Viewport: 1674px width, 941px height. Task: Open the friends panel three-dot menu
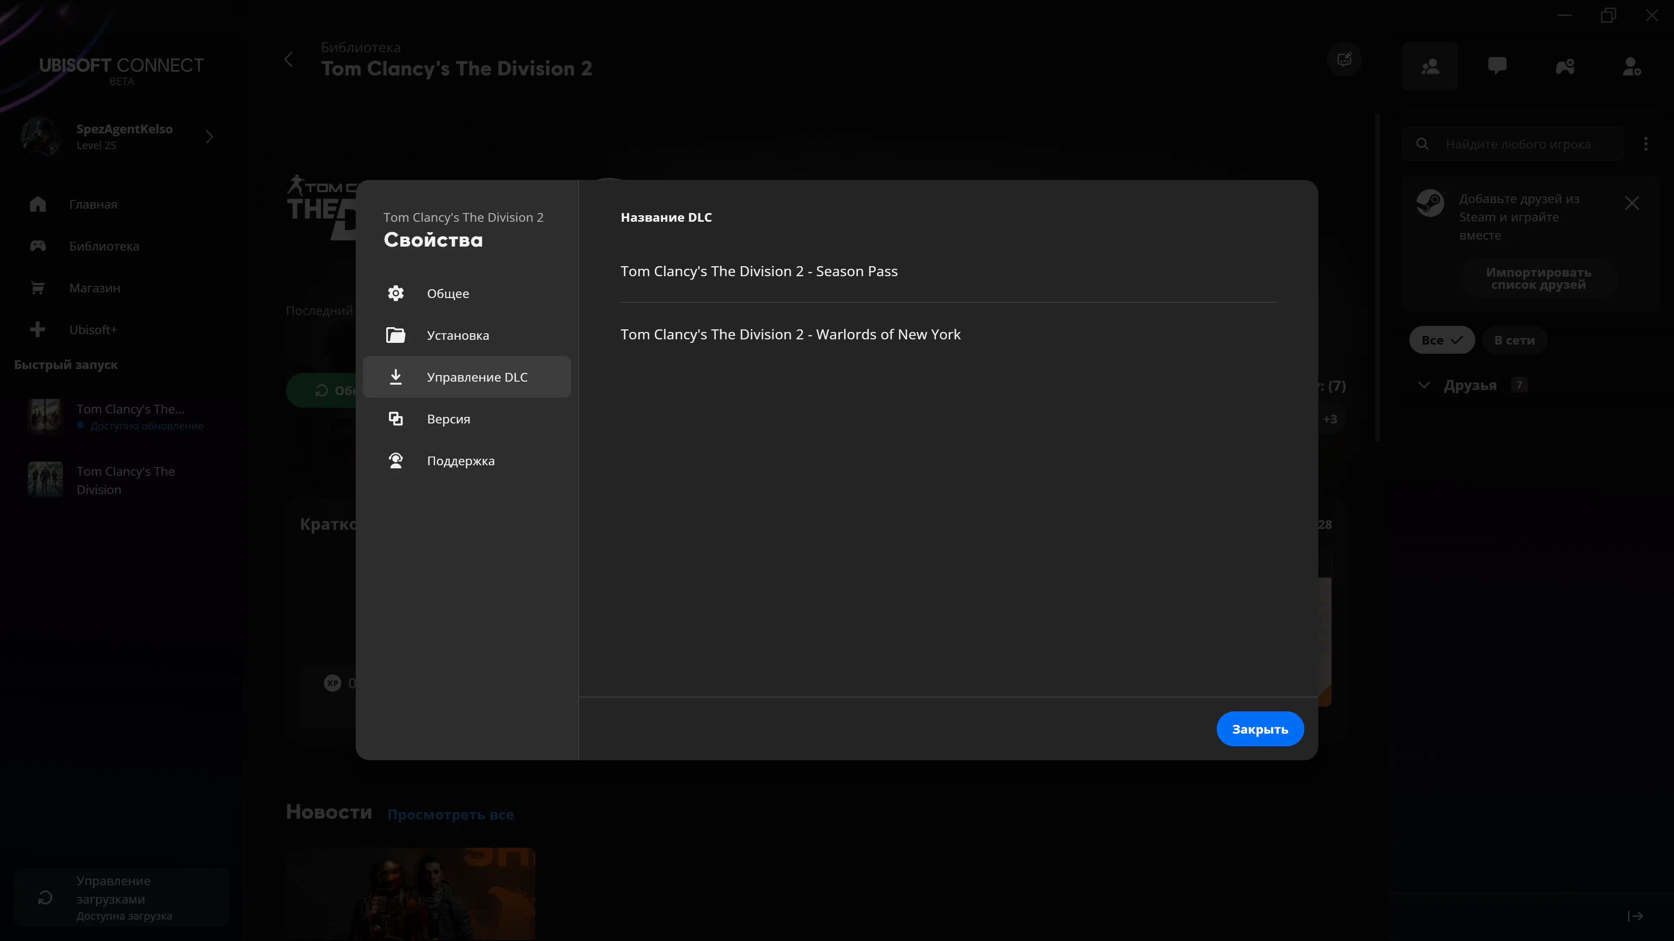(1645, 143)
